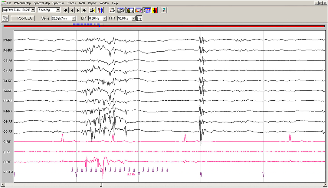
Task: Click the blue position marker on the timeline
Action: tap(100, 26)
